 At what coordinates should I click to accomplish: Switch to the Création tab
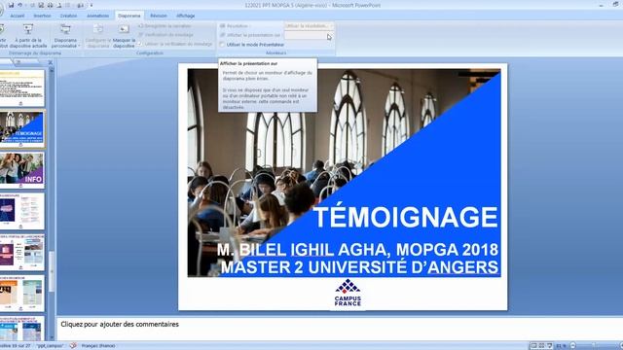click(68, 16)
